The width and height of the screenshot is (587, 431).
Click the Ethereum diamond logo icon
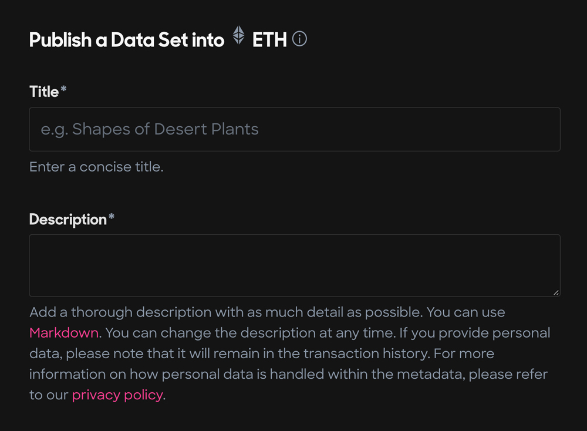[x=238, y=35]
